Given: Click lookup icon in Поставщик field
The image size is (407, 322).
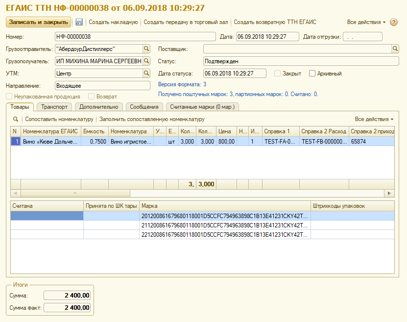Looking at the screenshot, I should pyautogui.click(x=395, y=49).
